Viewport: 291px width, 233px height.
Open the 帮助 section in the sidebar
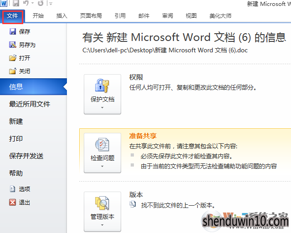[16, 173]
